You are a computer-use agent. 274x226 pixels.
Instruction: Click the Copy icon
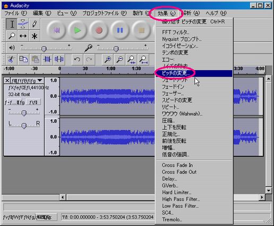23,60
